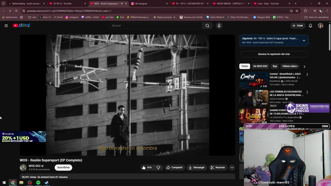Open options for Control KiresOficial video
Screen dimensions: 331x186
click(x=307, y=74)
